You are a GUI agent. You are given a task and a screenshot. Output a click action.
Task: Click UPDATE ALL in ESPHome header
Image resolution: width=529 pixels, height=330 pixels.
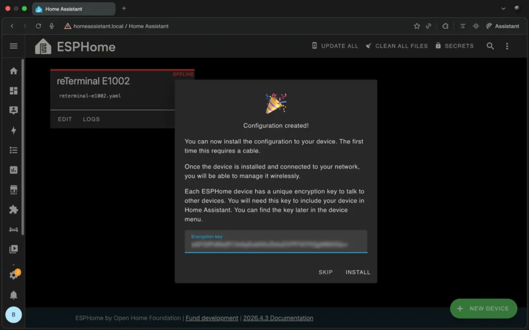(335, 46)
